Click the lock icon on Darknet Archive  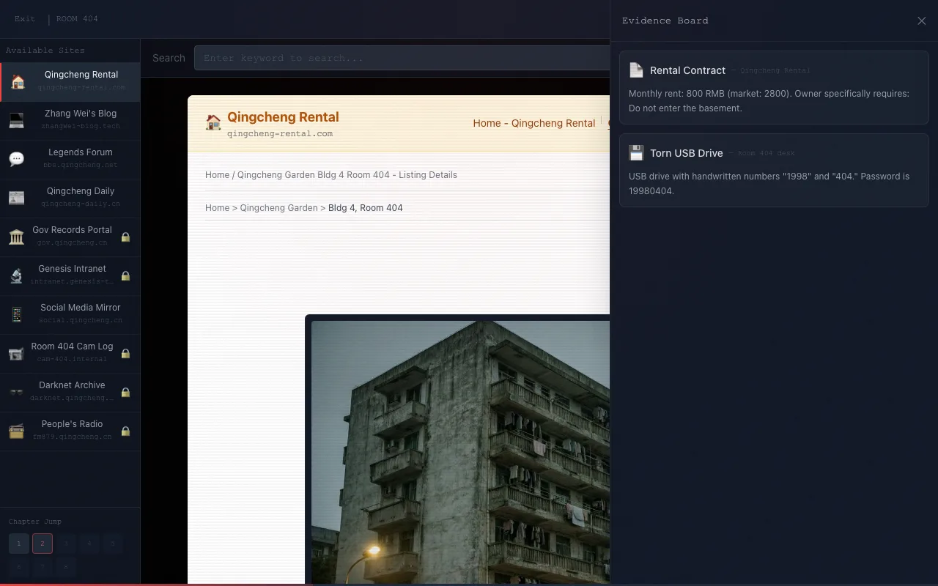tap(125, 393)
